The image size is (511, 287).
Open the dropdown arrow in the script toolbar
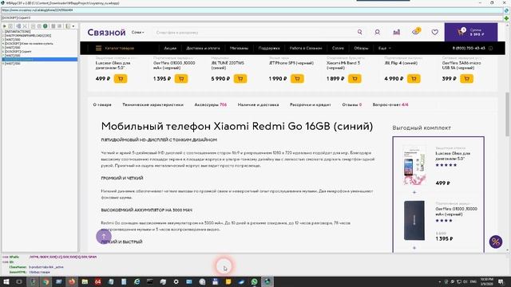coord(73,26)
